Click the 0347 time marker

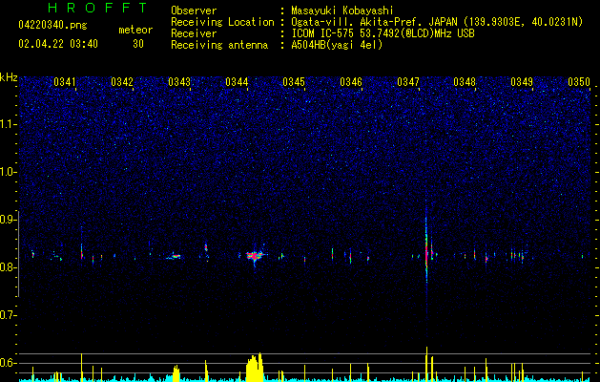point(408,82)
